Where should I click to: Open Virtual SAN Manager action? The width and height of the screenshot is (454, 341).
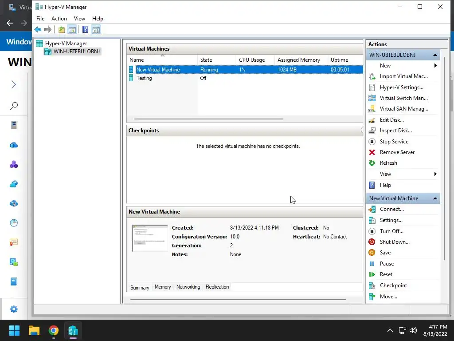(x=403, y=109)
